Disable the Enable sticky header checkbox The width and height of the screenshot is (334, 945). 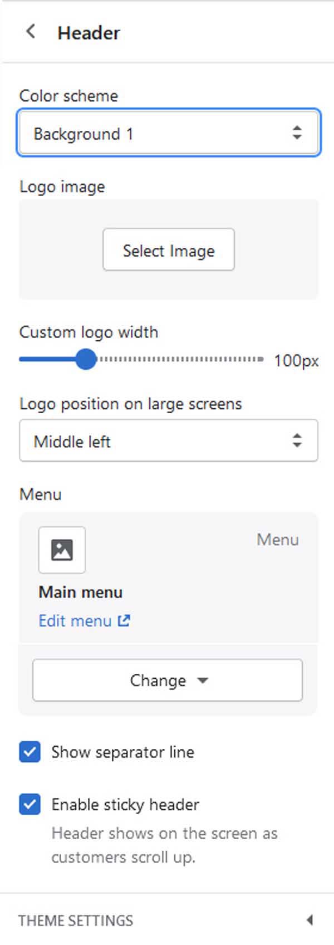click(30, 804)
